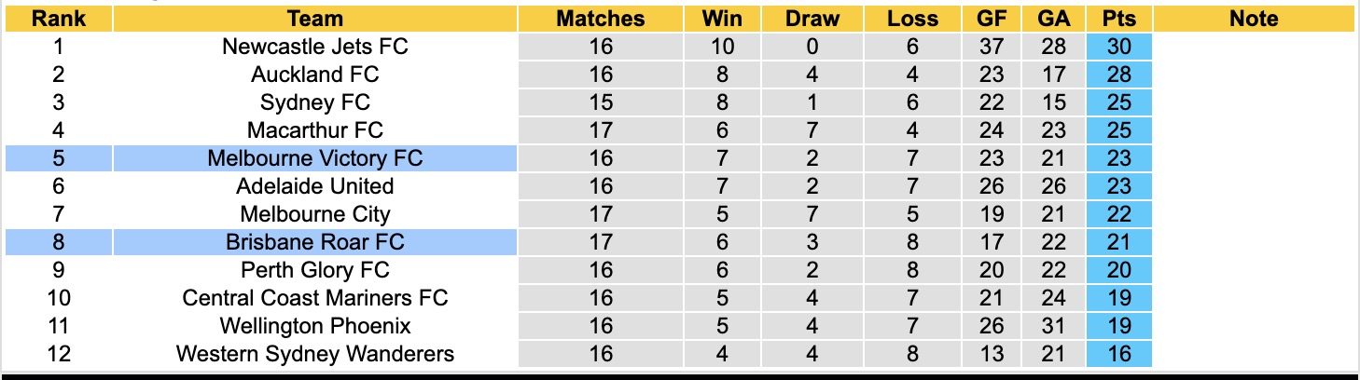Select Perth Glory FC team name
The width and height of the screenshot is (1360, 380).
(x=314, y=270)
